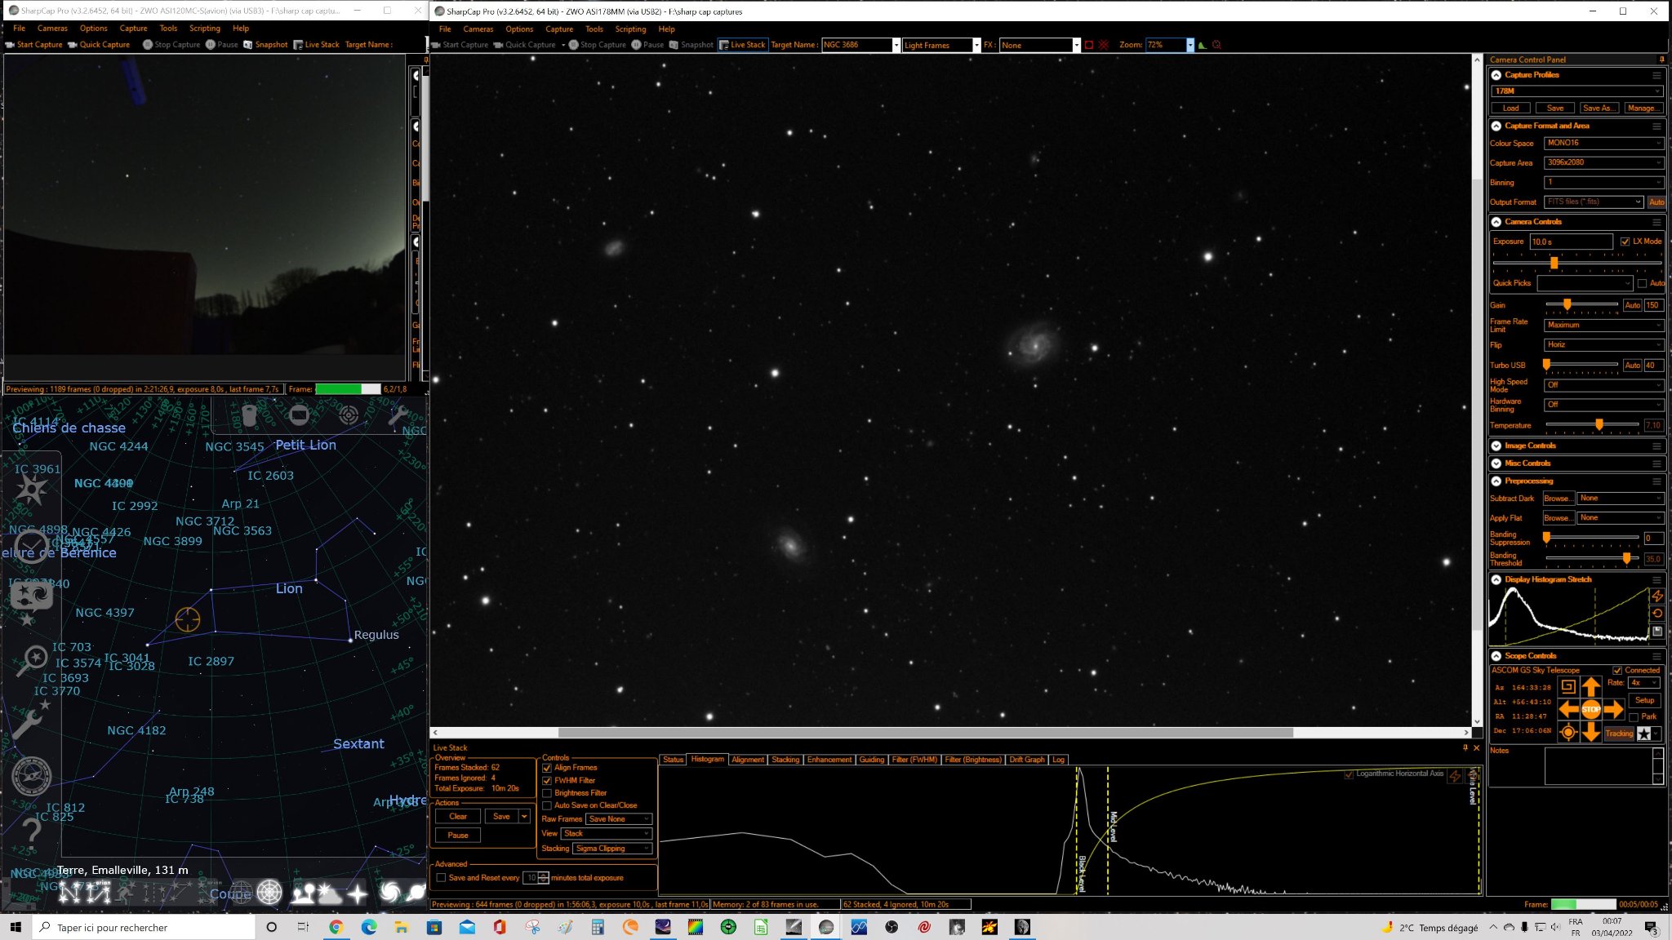Click the Tracking button in Scope Controls
The height and width of the screenshot is (940, 1672).
1619,734
